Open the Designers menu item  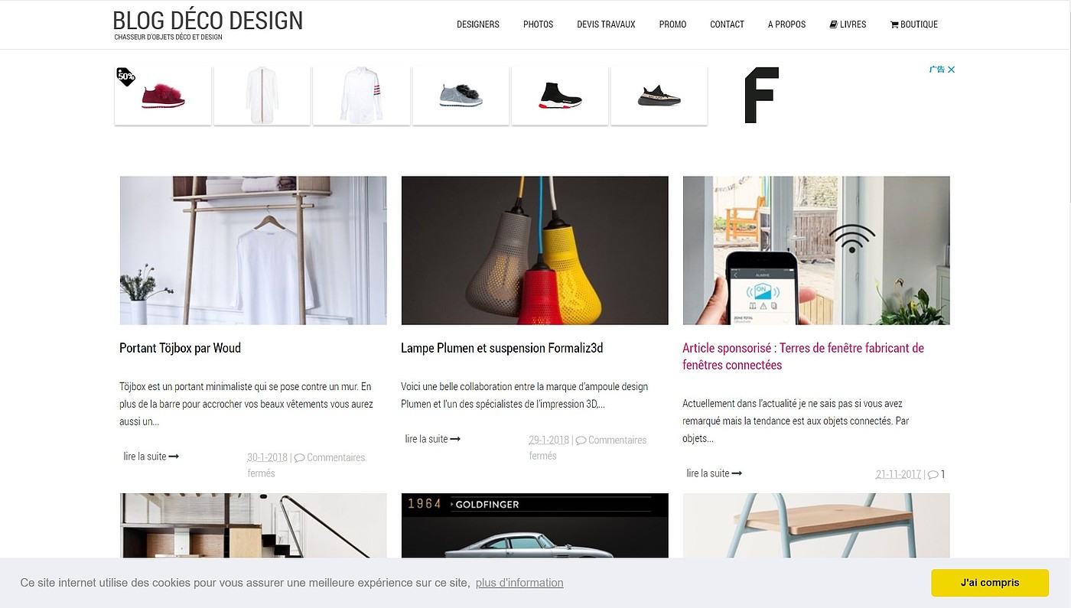point(478,24)
